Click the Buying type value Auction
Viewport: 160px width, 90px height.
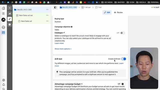coord(58,22)
